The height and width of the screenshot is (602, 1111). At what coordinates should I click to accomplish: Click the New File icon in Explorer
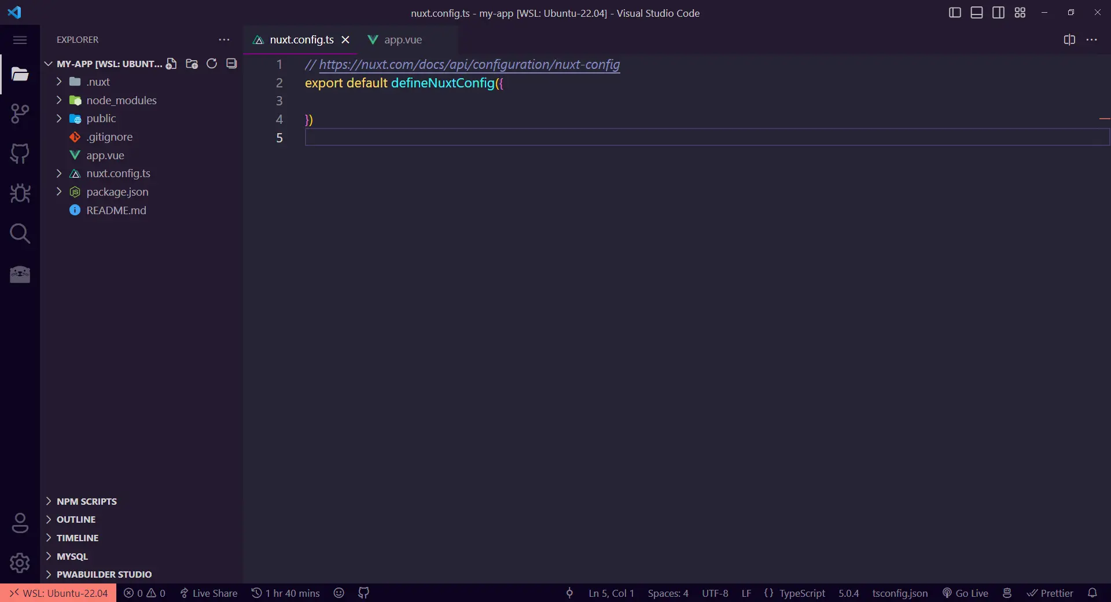pos(171,64)
